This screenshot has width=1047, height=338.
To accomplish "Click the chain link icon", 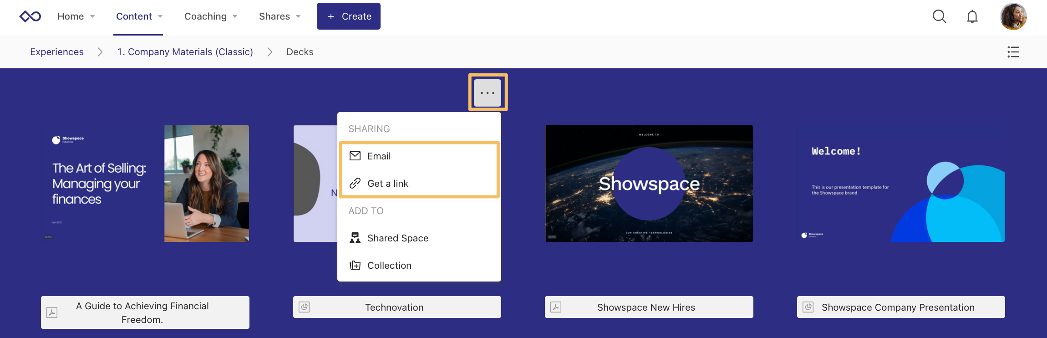I will [x=355, y=183].
